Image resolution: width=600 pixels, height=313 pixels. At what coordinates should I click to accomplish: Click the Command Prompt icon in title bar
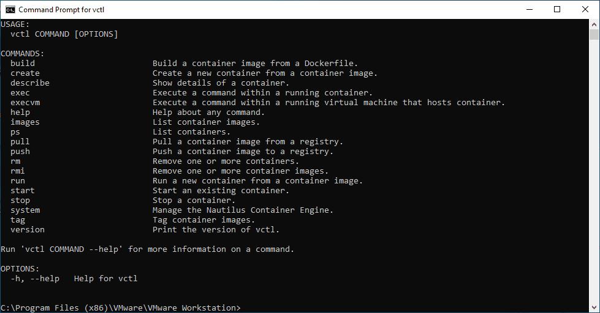click(x=10, y=9)
